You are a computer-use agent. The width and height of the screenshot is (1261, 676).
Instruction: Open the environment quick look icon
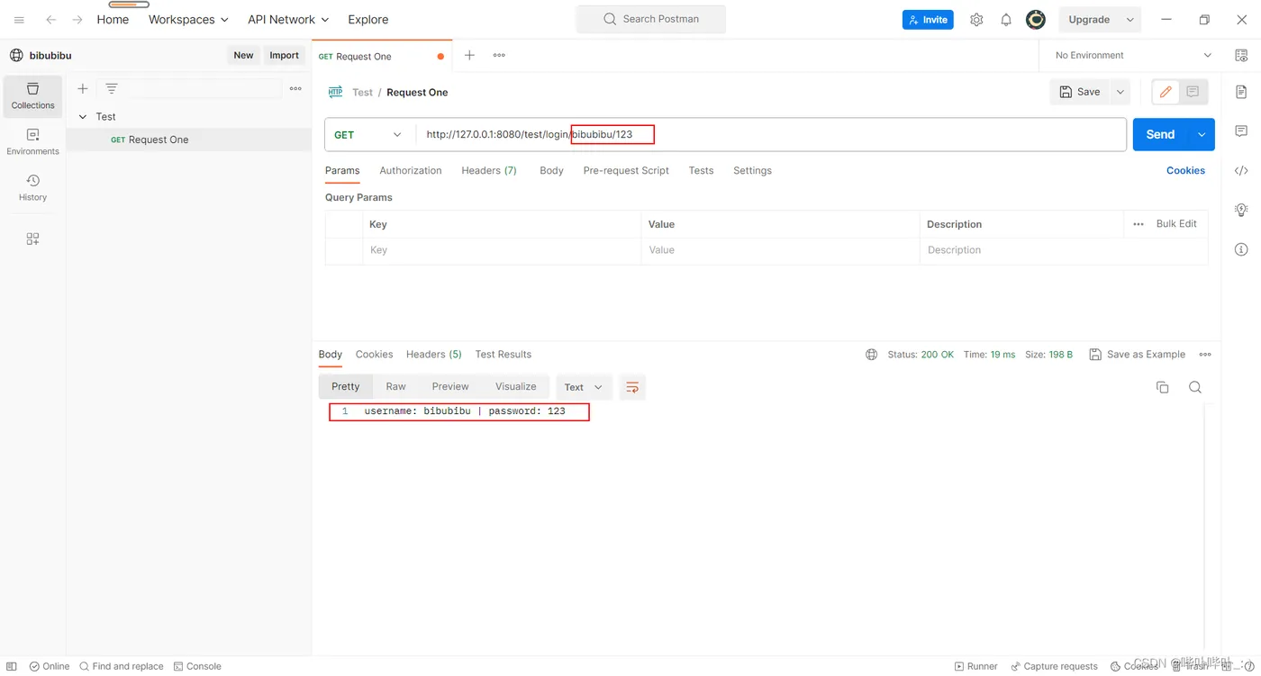1241,56
